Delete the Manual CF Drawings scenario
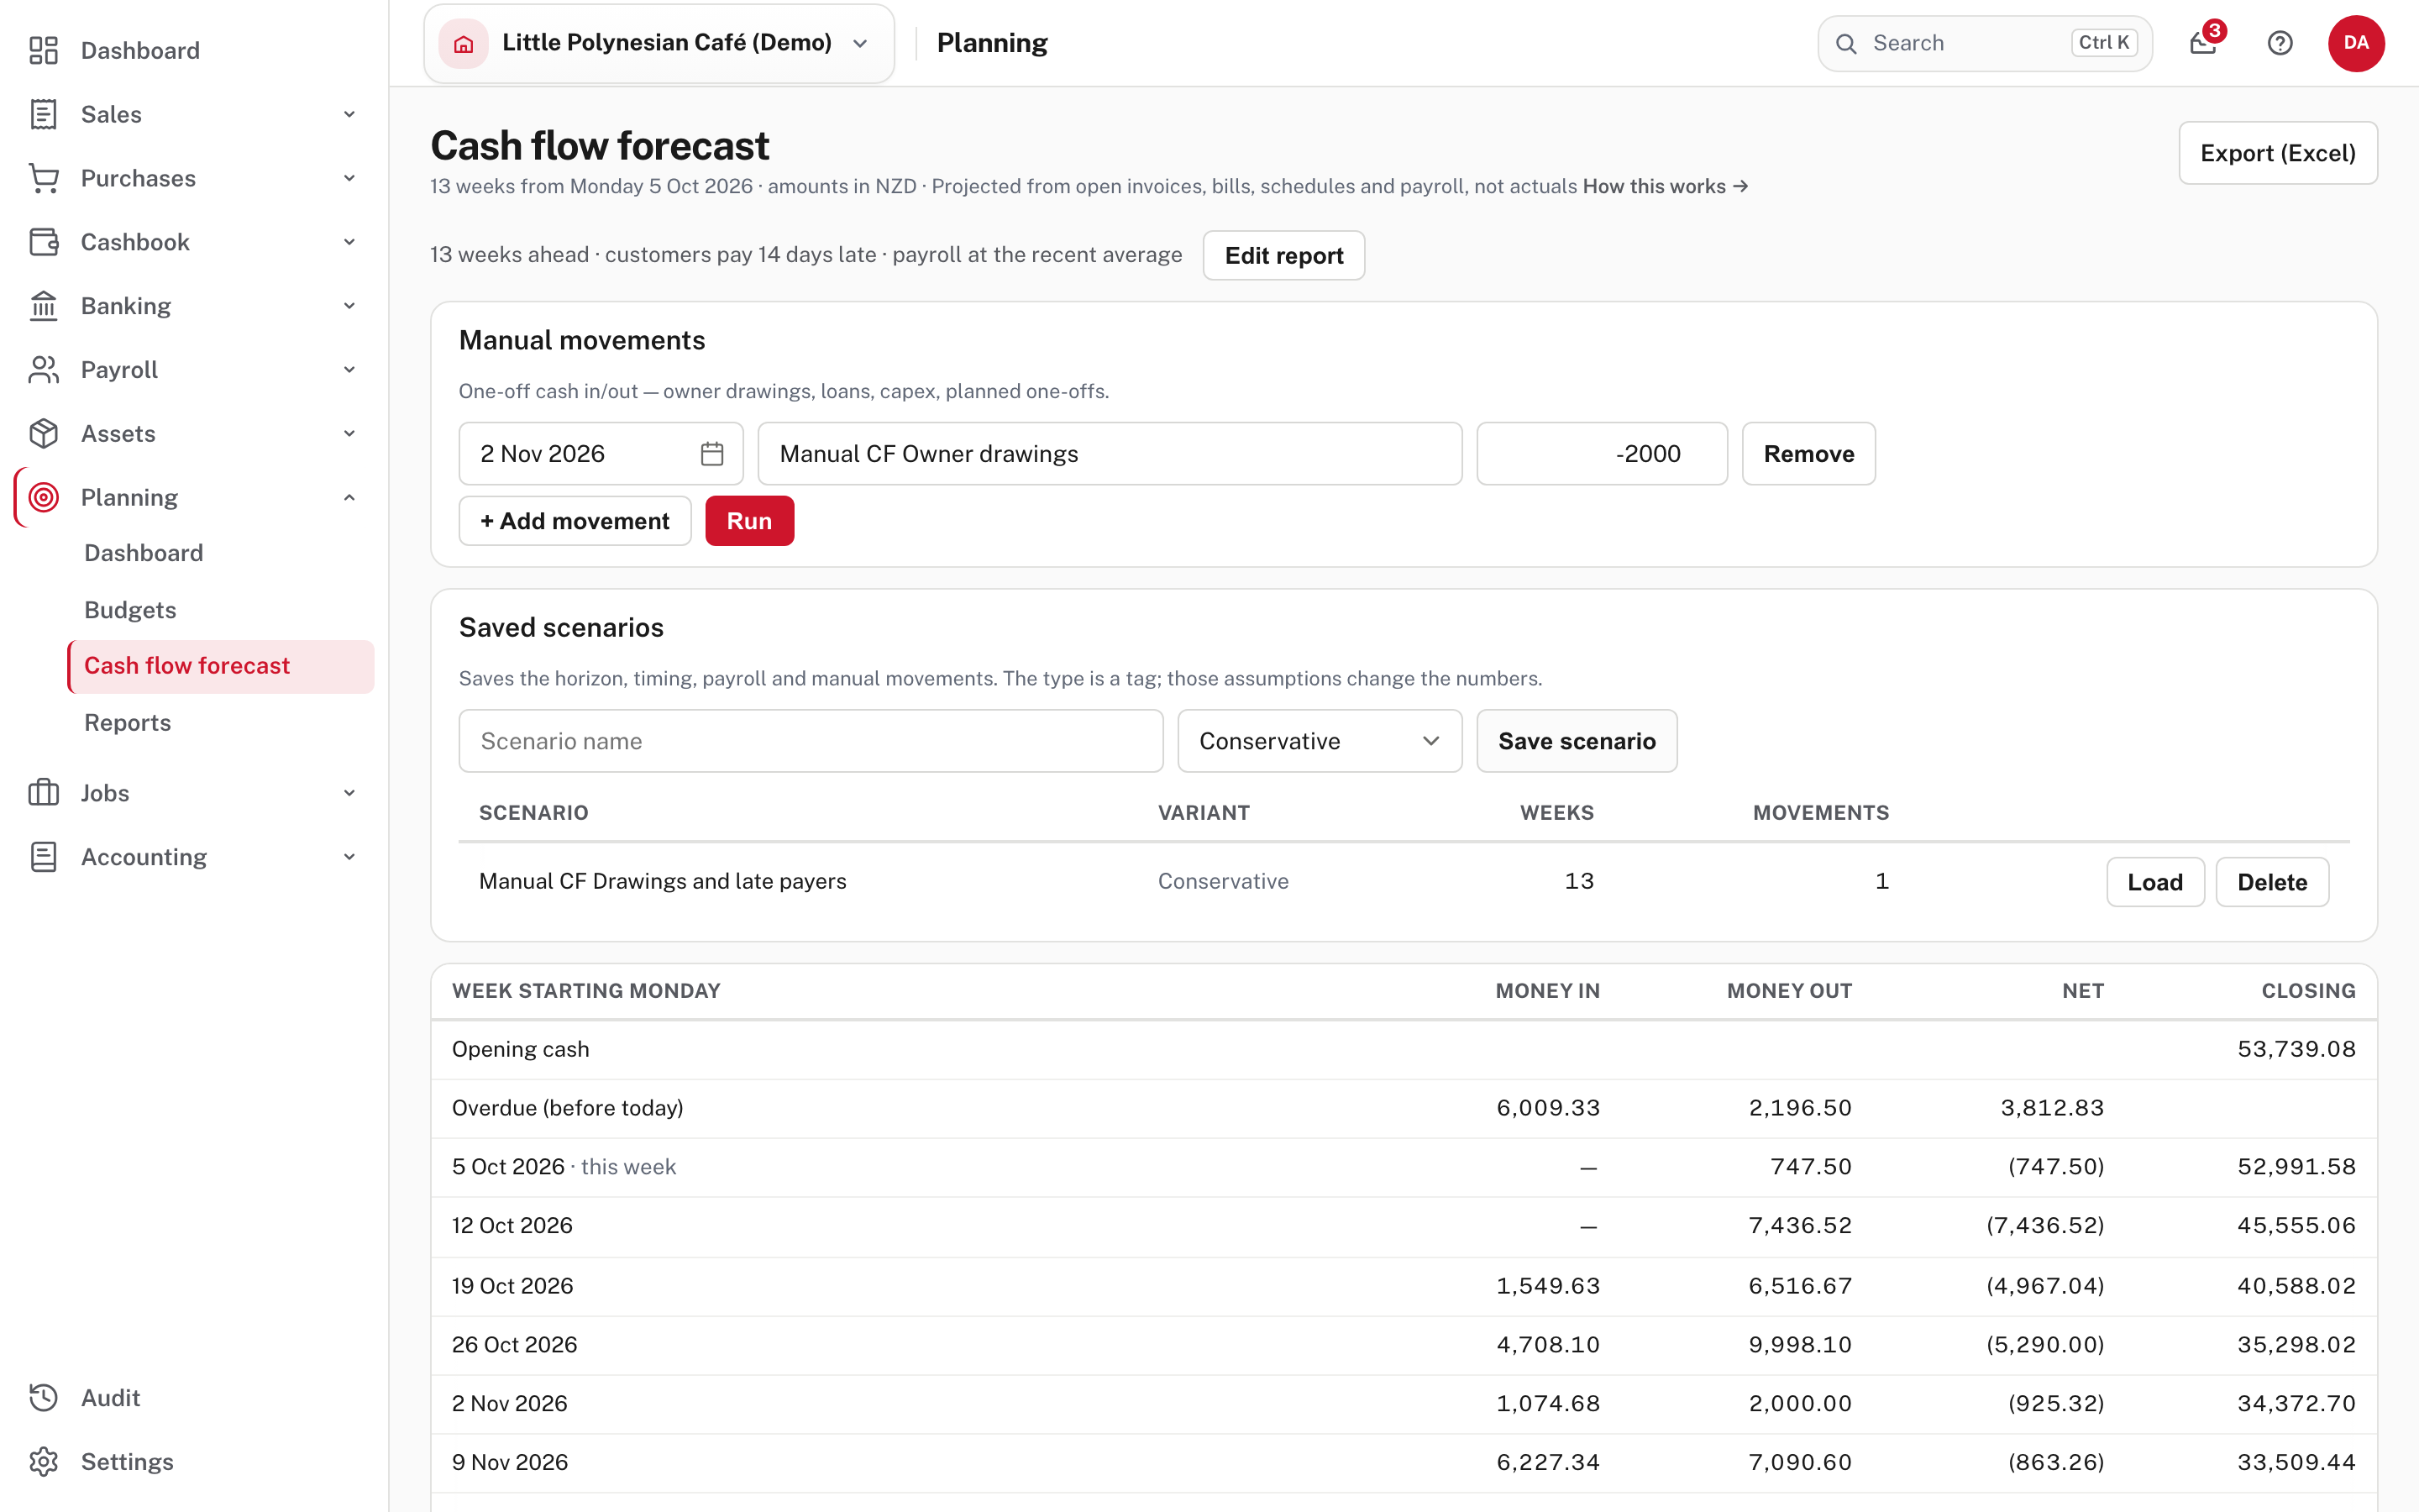Screen dimensions: 2419x1512 (2272, 882)
